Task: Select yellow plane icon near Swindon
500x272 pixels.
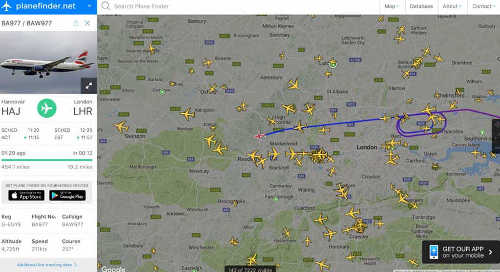Action: [121, 126]
